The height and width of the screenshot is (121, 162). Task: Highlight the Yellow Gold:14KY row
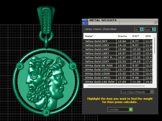point(118,49)
